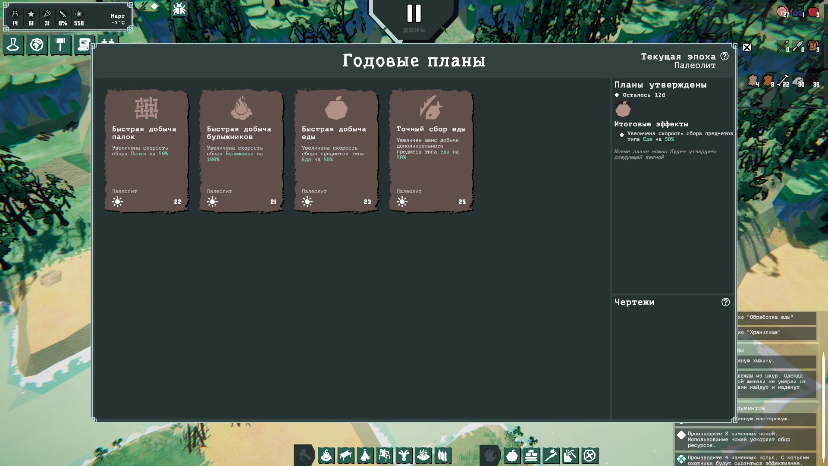Select Быстрая добыча палок plan card
Viewport: 828px width, 466px height.
click(x=147, y=151)
